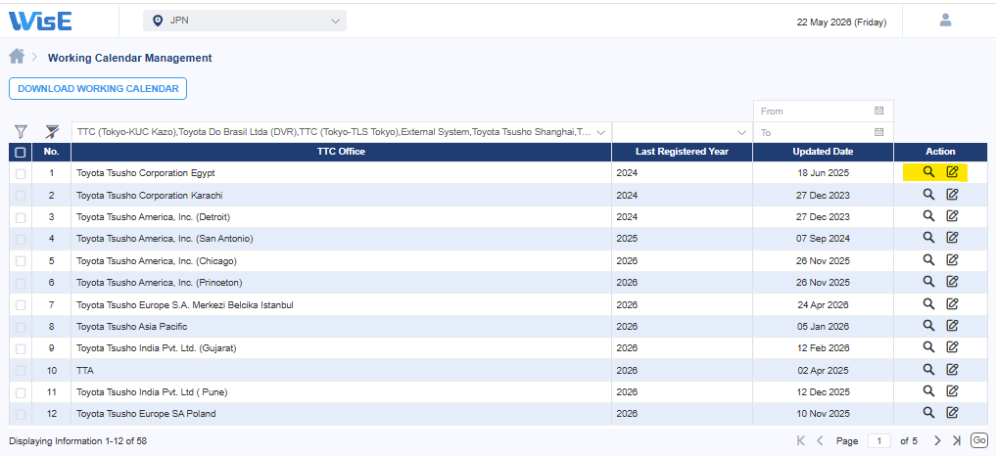This screenshot has height=456, width=996.
Task: Open the Last Registered Year filter dropdown
Action: [683, 132]
